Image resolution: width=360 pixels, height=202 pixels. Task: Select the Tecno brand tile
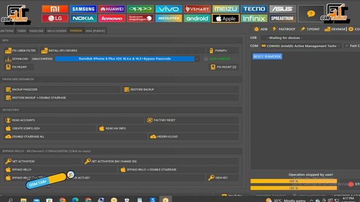pyautogui.click(x=254, y=9)
